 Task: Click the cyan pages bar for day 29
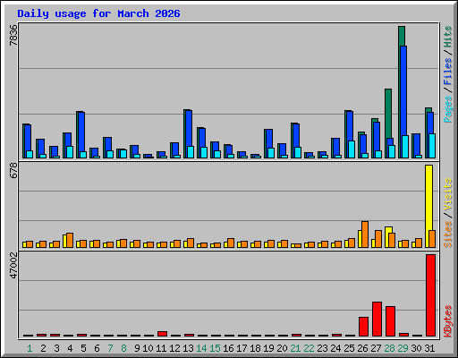click(405, 147)
